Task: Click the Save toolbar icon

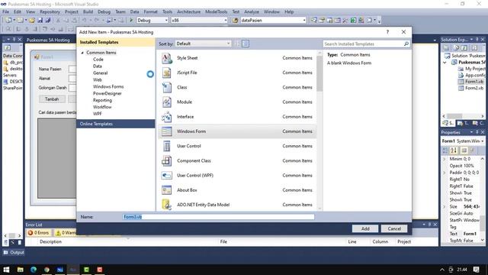Action: [x=40, y=21]
